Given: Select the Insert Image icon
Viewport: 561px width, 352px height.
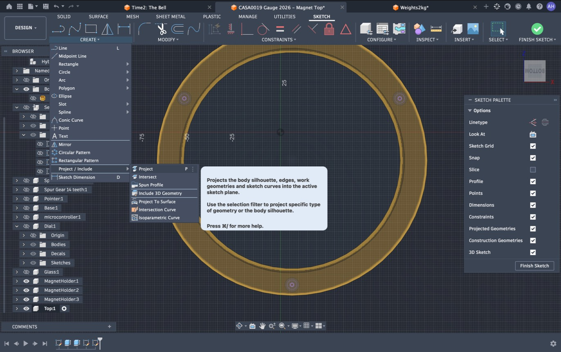Looking at the screenshot, I should [473, 29].
